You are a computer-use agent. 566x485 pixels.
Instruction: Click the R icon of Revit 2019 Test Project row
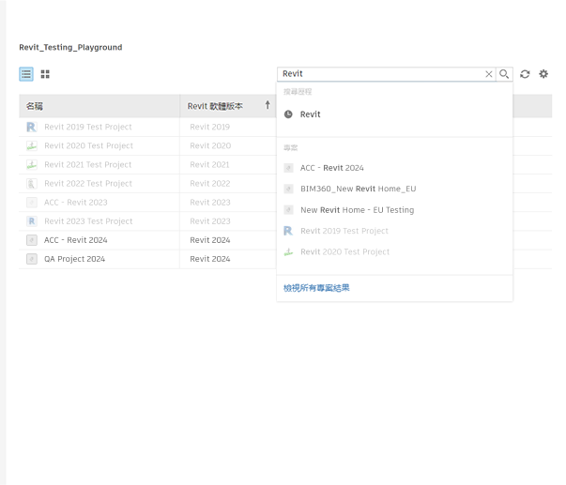[x=32, y=127]
